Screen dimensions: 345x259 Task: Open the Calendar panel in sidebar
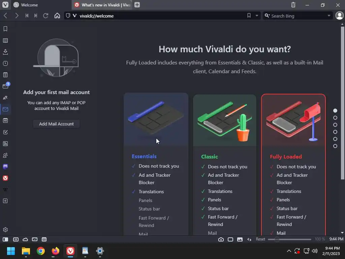5,120
